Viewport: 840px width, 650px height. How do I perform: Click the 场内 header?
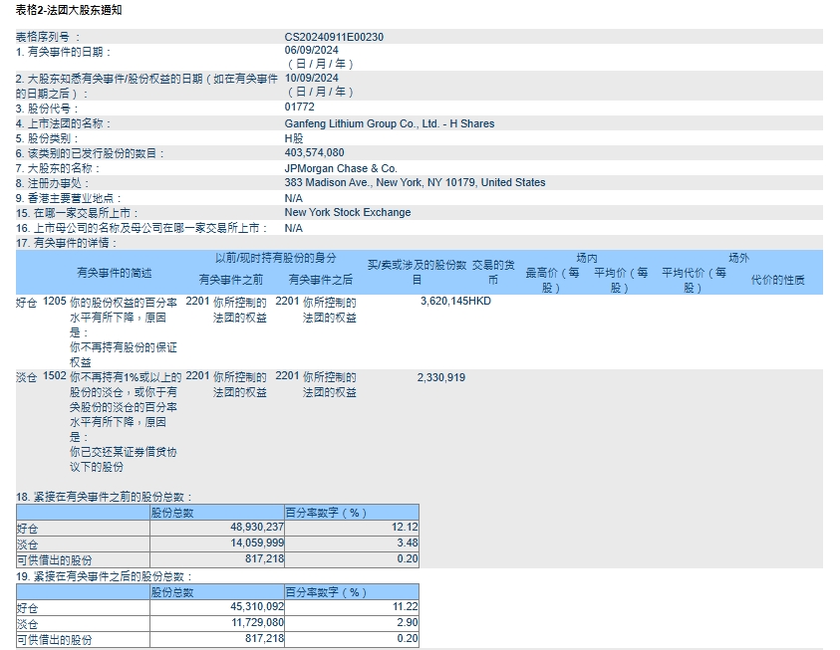point(587,259)
